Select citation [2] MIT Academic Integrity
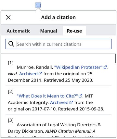Screen dimensions: 117x139 pyautogui.click(x=58, y=100)
